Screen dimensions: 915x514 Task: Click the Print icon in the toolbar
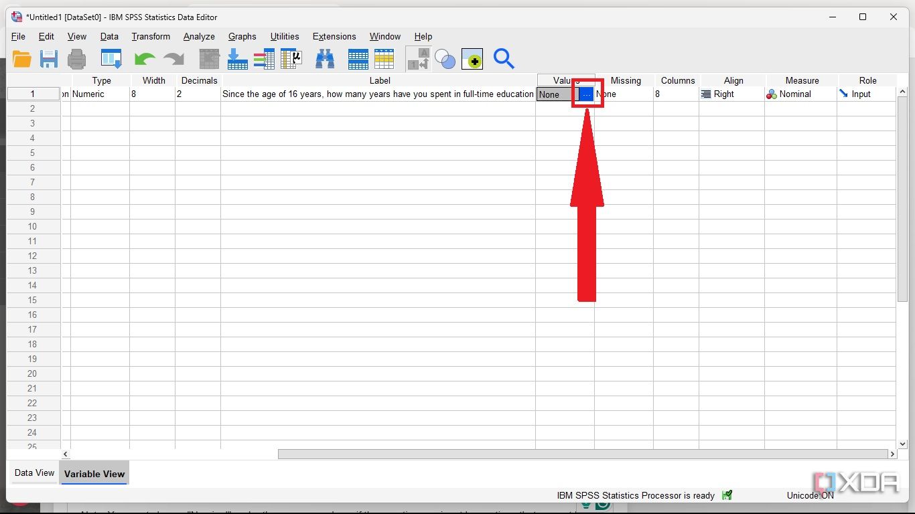click(x=77, y=60)
